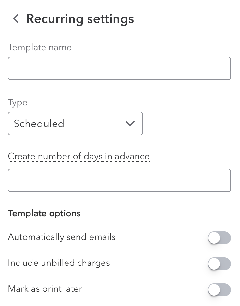The image size is (240, 306).
Task: Click the Recurring settings heading
Action: tap(80, 19)
